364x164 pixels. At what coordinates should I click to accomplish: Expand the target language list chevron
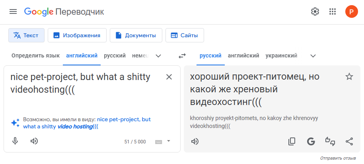pyautogui.click(x=313, y=56)
